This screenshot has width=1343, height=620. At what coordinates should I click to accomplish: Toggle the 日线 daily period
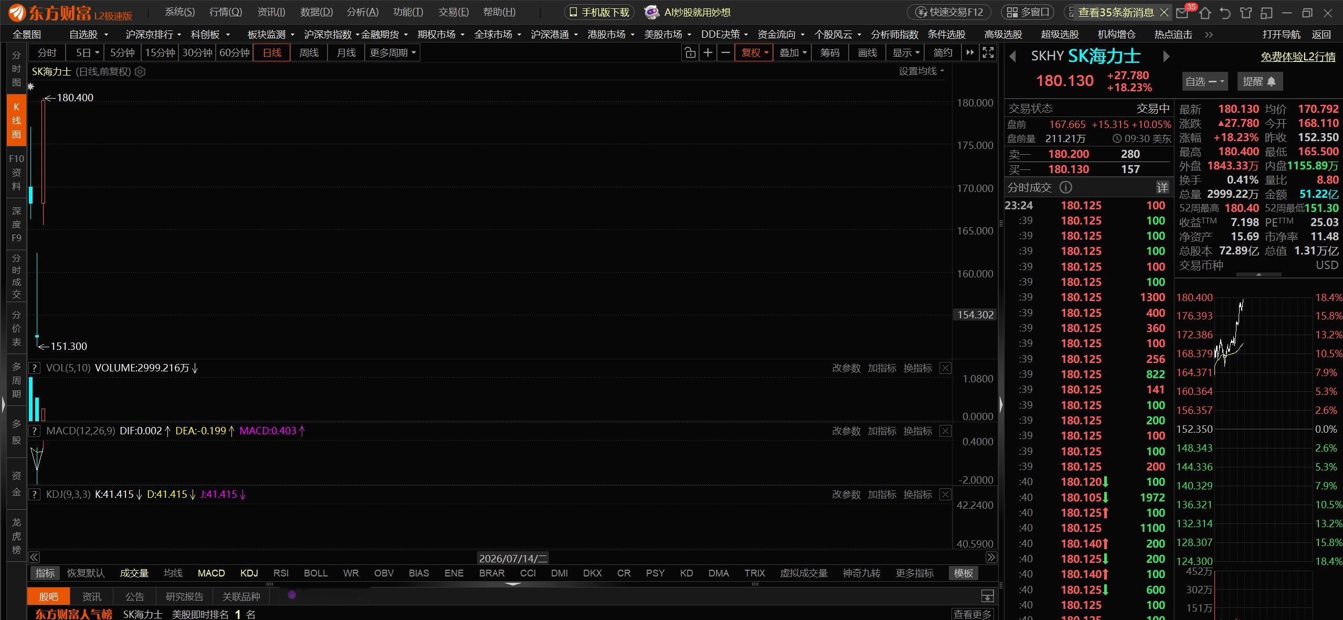click(272, 52)
